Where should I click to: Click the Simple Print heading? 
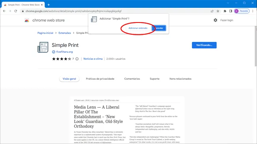click(x=65, y=45)
